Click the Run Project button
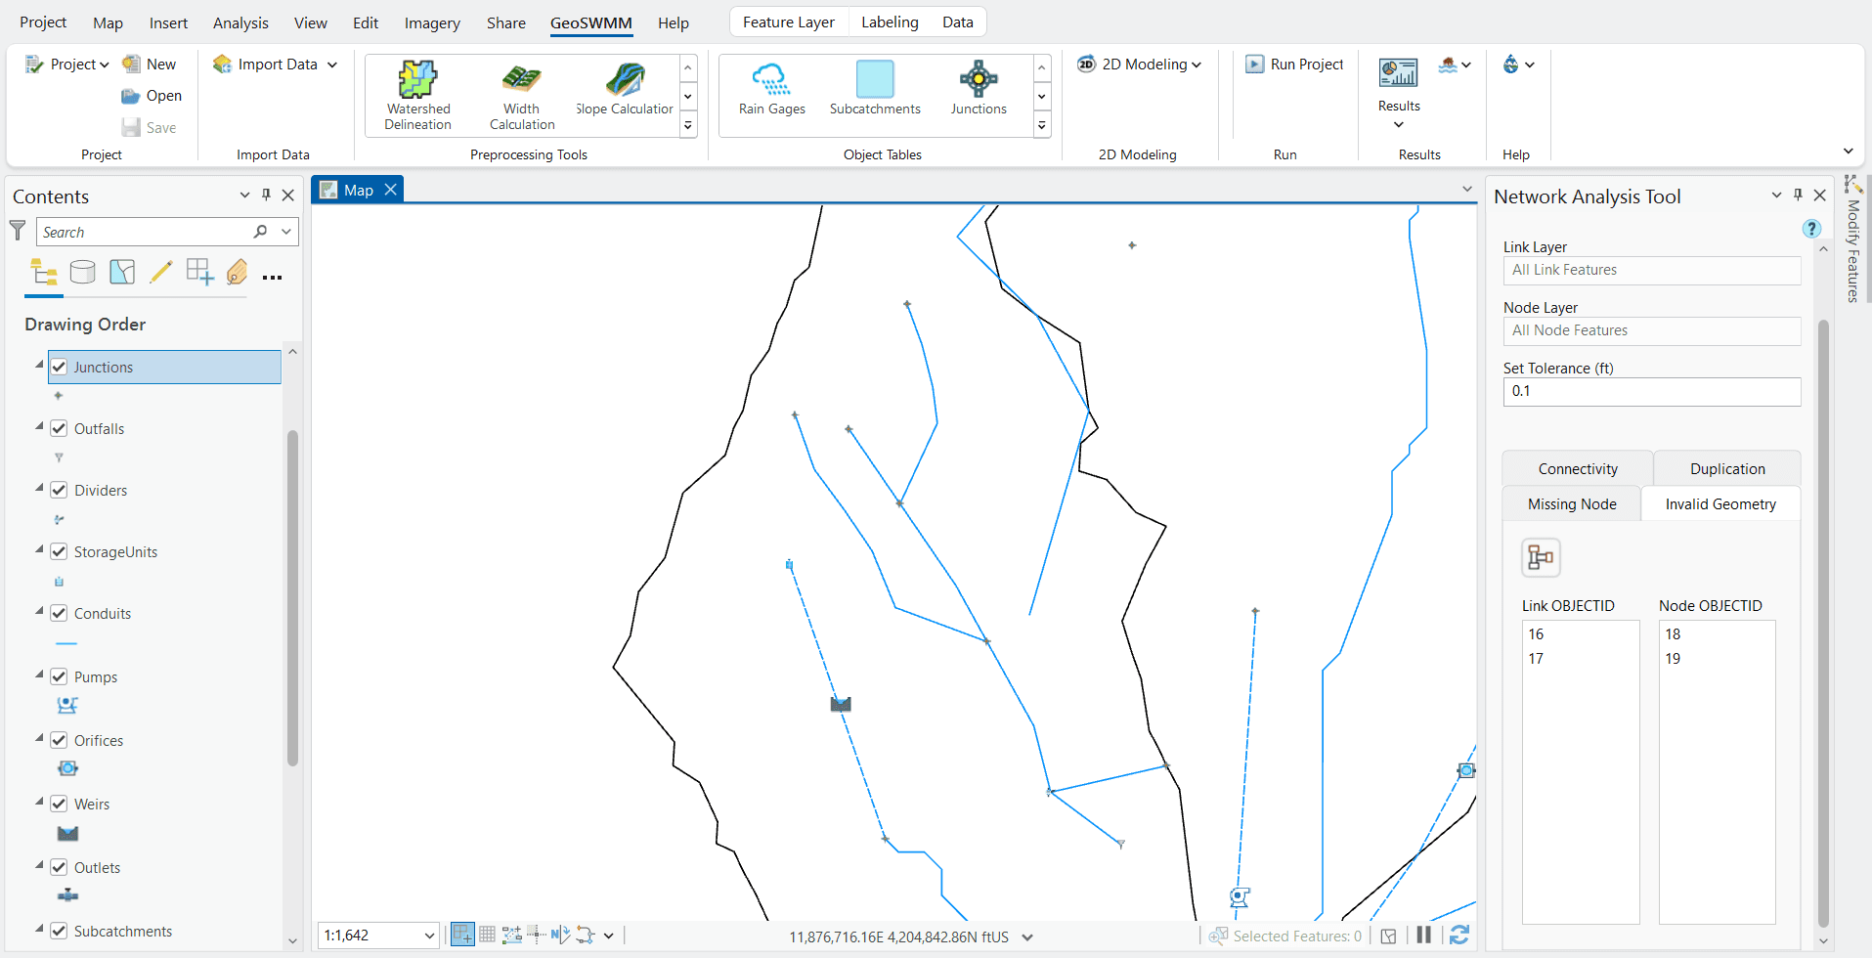Viewport: 1872px width, 958px height. (1294, 64)
